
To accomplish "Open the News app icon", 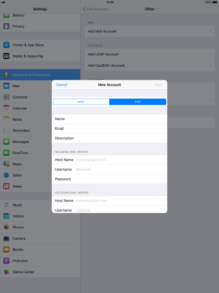I will (6, 186).
